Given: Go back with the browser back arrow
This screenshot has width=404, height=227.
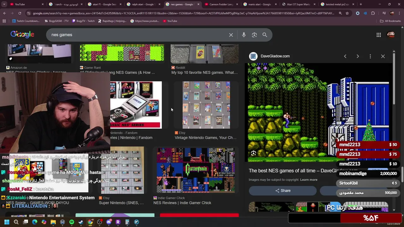Looking at the screenshot, I should (4, 13).
